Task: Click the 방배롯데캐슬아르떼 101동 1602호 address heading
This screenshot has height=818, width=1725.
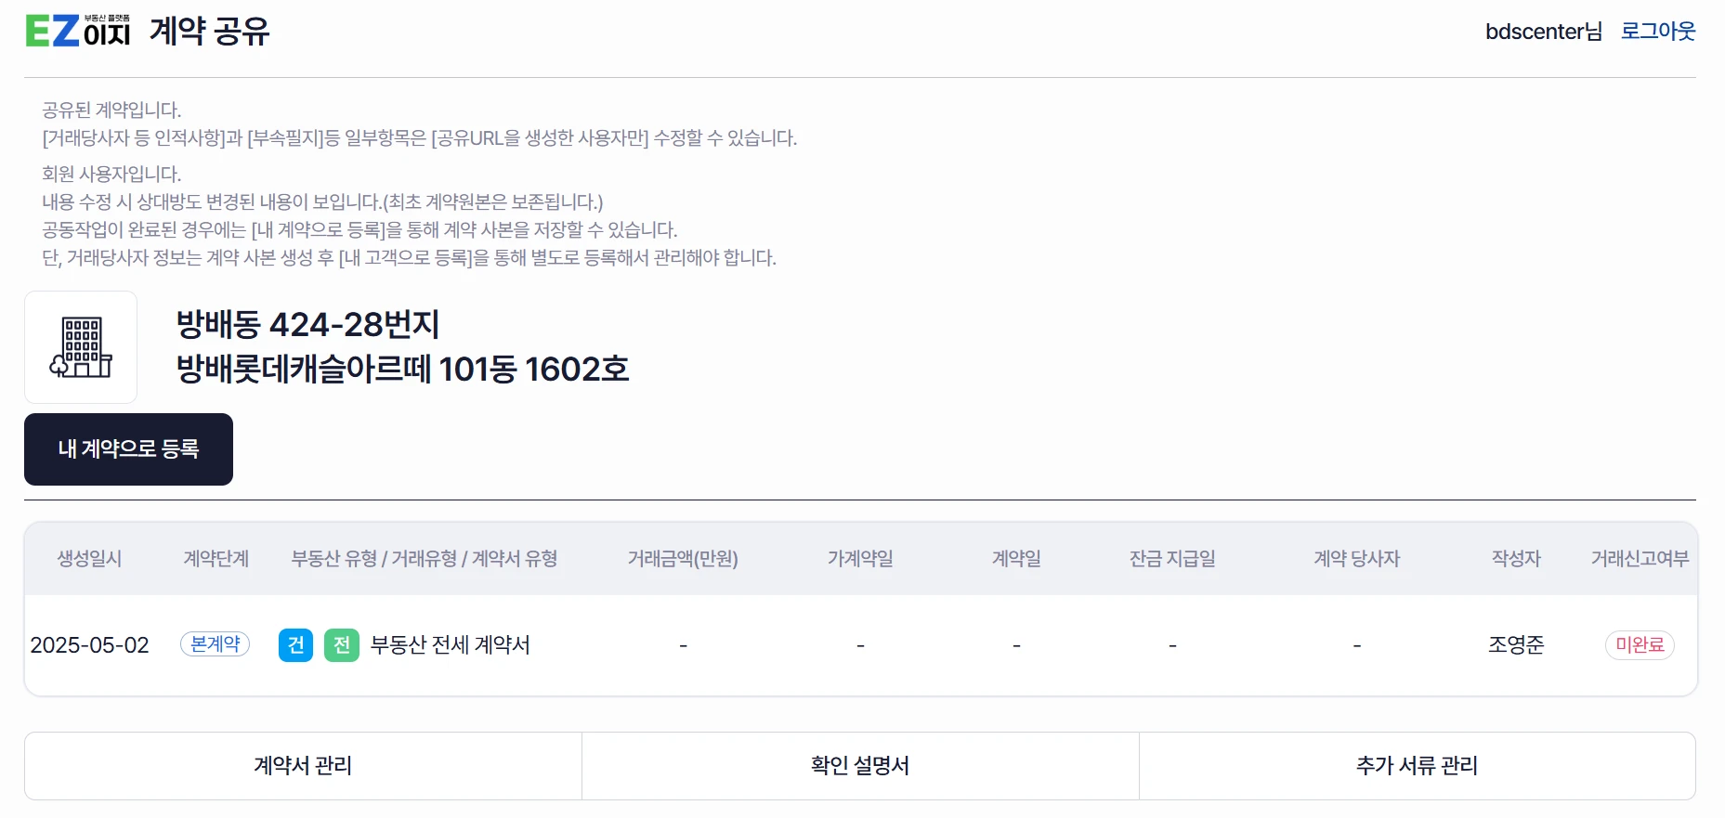Action: pyautogui.click(x=403, y=370)
